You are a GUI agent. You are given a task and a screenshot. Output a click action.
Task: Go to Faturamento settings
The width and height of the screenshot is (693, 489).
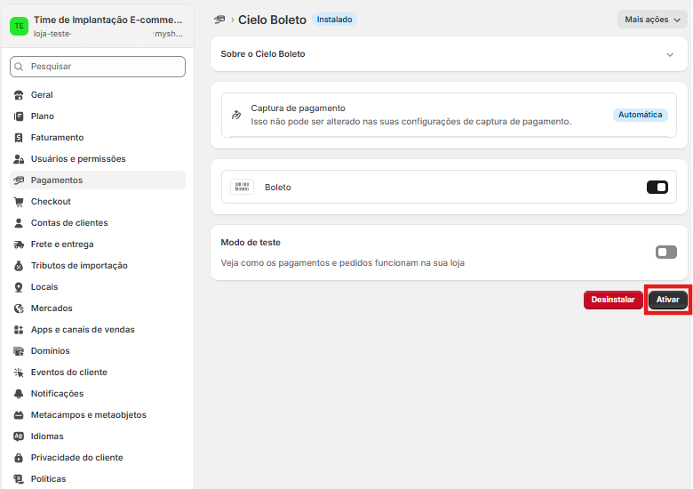(x=98, y=138)
